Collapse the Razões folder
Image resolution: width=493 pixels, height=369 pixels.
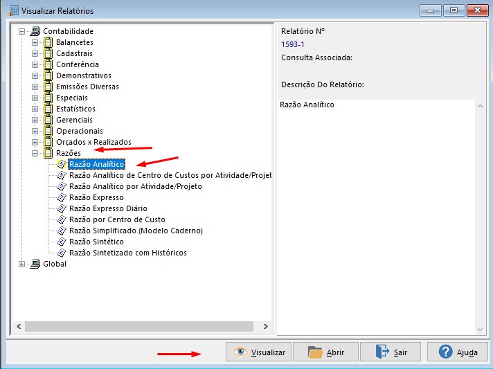pos(35,153)
